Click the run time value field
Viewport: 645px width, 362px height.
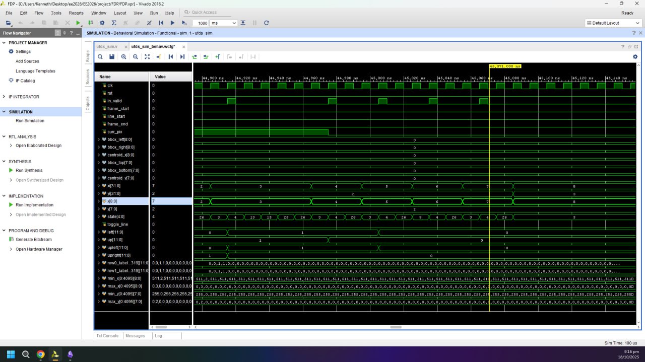coord(202,23)
